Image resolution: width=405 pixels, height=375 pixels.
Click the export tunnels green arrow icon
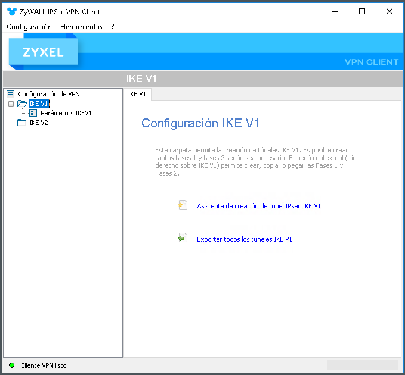(x=183, y=238)
